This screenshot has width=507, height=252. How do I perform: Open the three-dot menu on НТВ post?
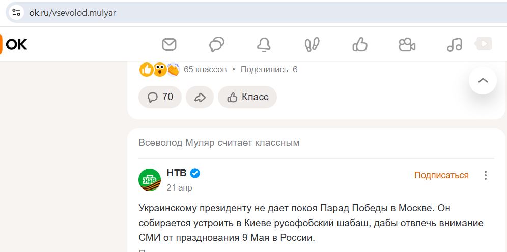(x=485, y=175)
